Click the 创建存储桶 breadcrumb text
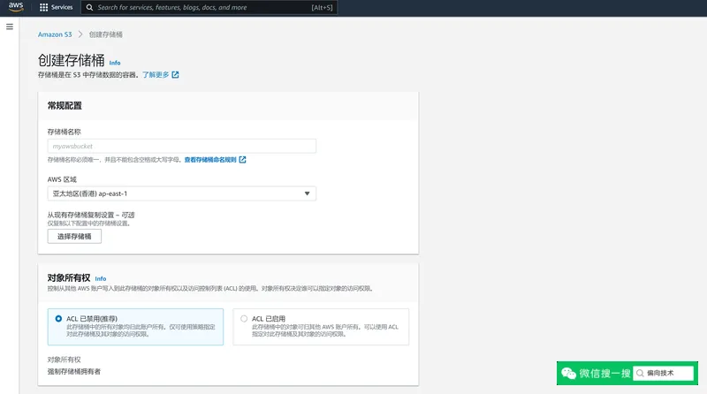Viewport: 707px width, 394px height. click(x=105, y=34)
